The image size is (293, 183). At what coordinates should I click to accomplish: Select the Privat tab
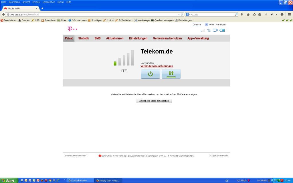(x=69, y=38)
